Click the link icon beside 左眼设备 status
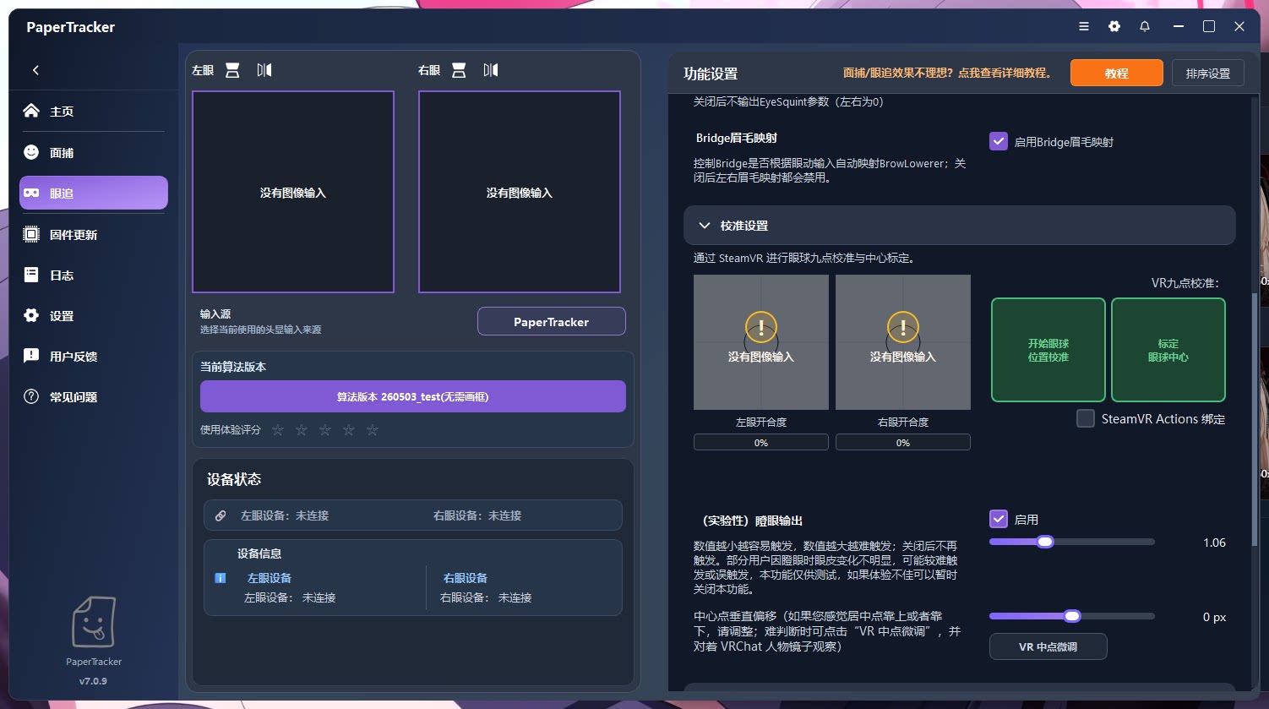Screen dimensions: 1269x709 pyautogui.click(x=221, y=515)
